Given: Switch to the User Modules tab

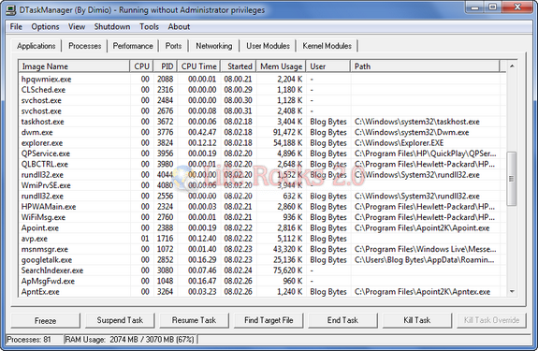Looking at the screenshot, I should (x=268, y=46).
